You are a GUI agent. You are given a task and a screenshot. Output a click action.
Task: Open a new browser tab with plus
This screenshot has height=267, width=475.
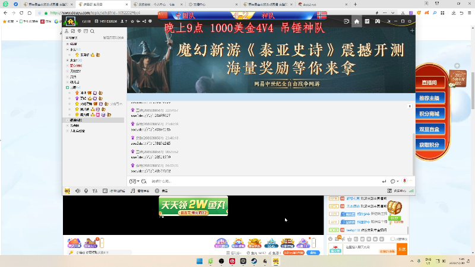[x=355, y=4]
